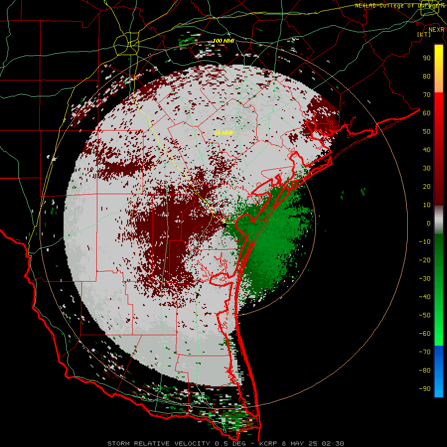Click the "50 NMI" range ring label
Screen dimensions: 447x447
pos(223,133)
